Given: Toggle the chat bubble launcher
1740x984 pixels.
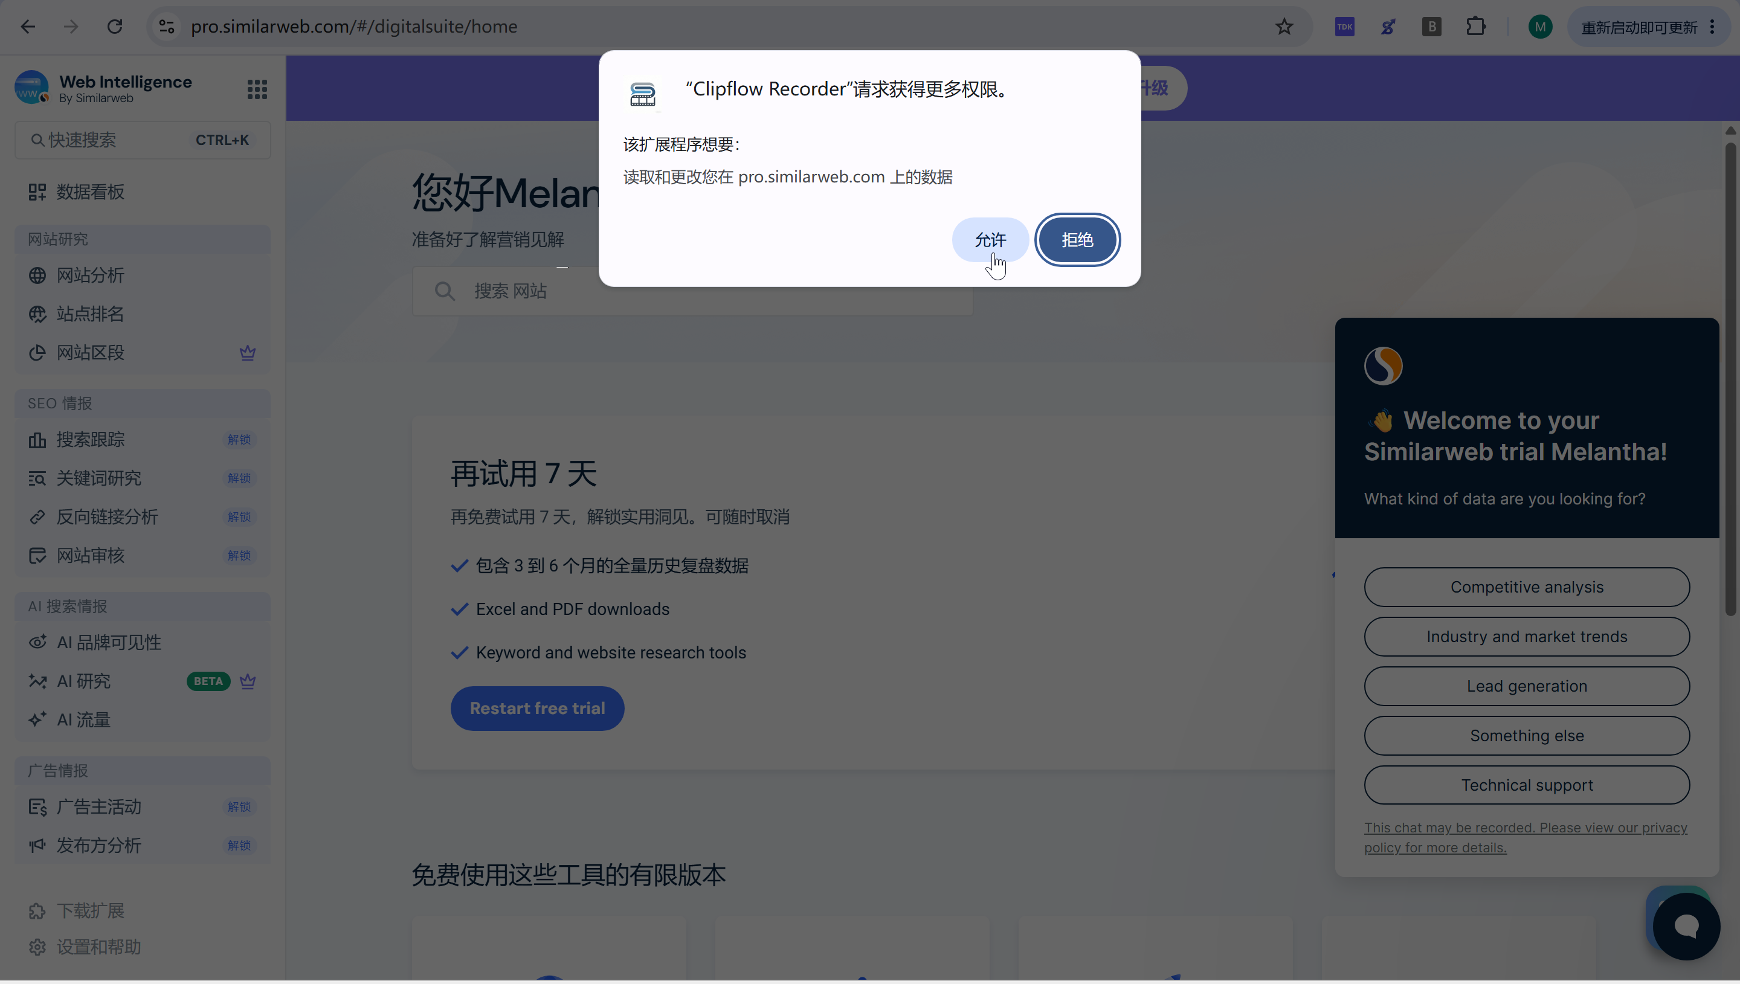Looking at the screenshot, I should click(1686, 927).
